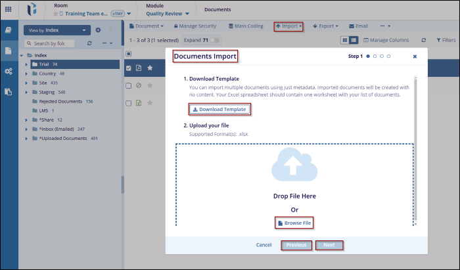The image size is (460, 270).
Task: Click the Download Template button
Action: 219,109
